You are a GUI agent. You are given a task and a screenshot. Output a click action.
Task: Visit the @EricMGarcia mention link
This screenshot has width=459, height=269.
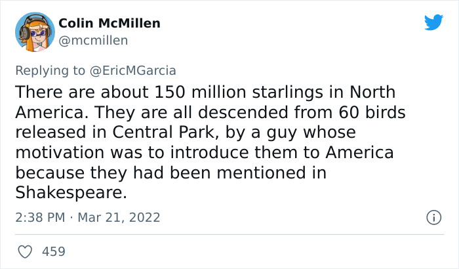pyautogui.click(x=138, y=70)
